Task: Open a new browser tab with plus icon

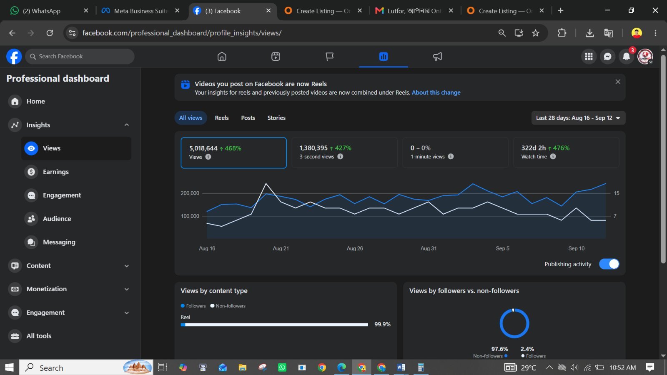Action: [561, 11]
